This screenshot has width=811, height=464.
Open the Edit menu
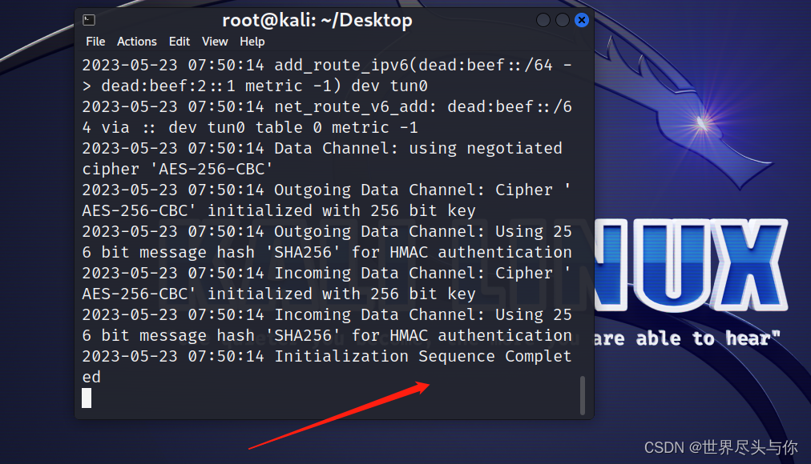180,42
